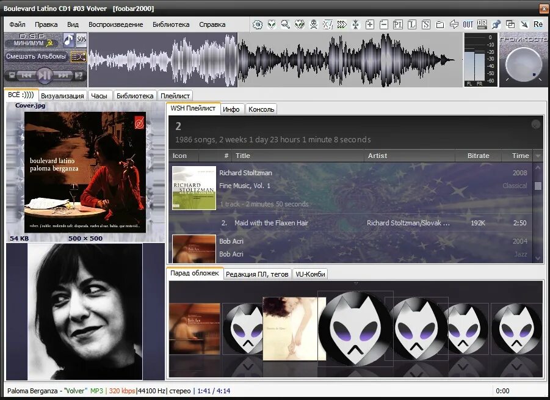Click the PI toolbar icon

click(x=398, y=24)
